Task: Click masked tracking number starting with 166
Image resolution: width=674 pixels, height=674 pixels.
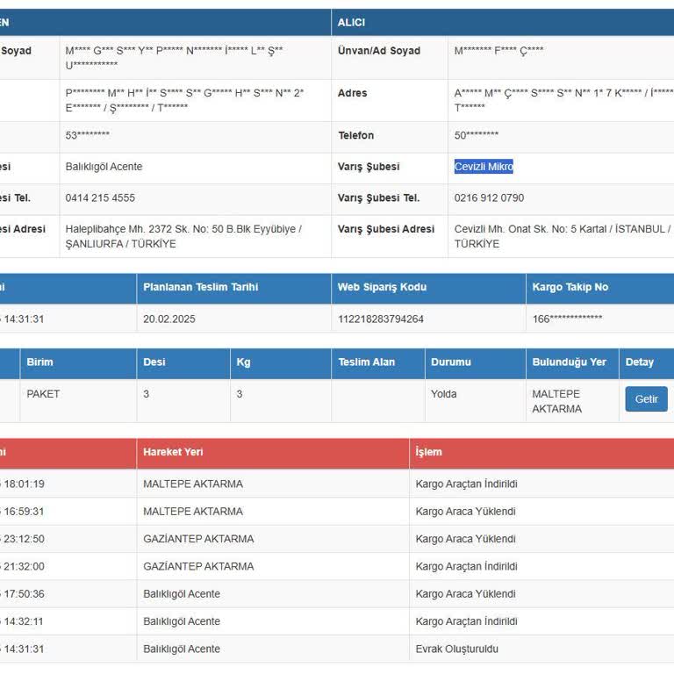Action: click(x=567, y=319)
